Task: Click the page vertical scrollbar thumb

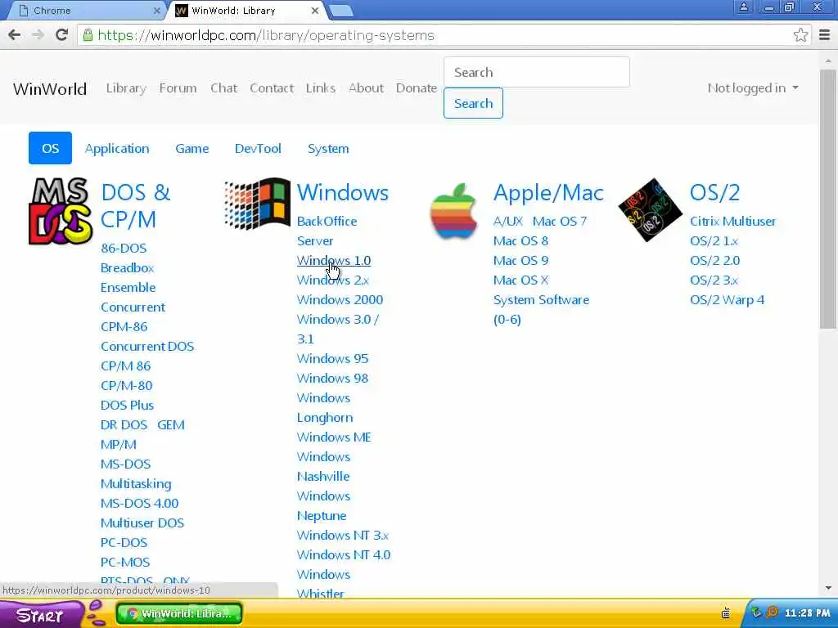Action: pos(828,199)
